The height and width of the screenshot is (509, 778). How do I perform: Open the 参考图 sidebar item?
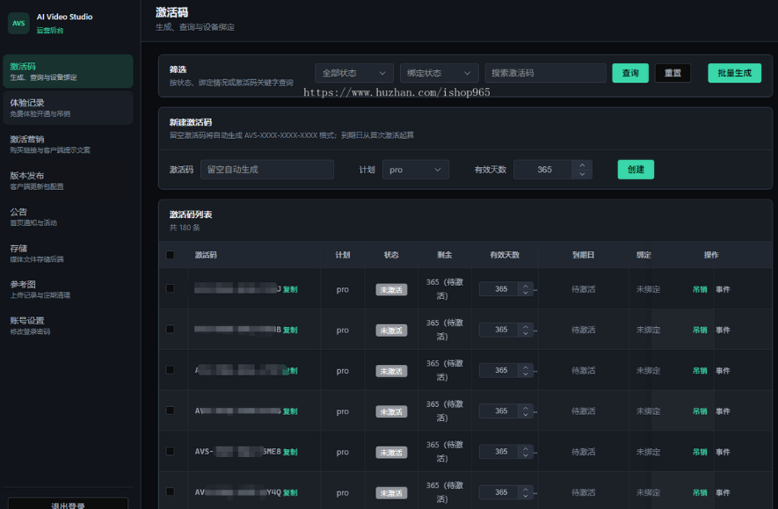[x=68, y=289]
